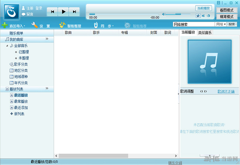Click the large music note album art
This screenshot has height=165, width=240.
(x=209, y=61)
